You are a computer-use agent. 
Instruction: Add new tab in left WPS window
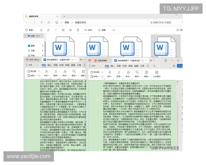[x=81, y=59]
